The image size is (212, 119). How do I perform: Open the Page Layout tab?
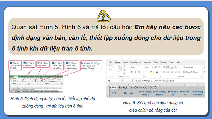[136, 62]
